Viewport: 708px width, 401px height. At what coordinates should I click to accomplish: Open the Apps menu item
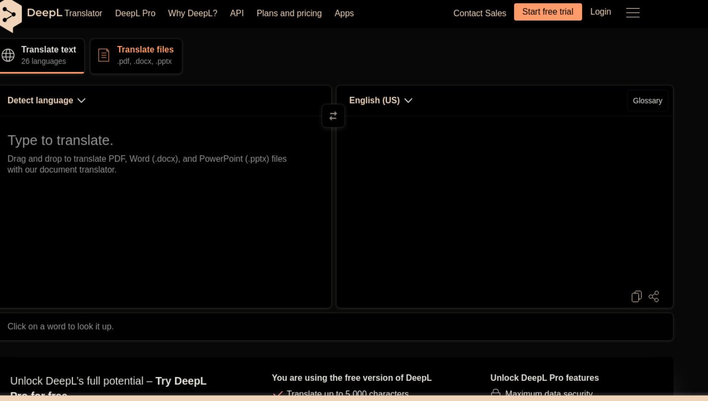click(x=344, y=13)
